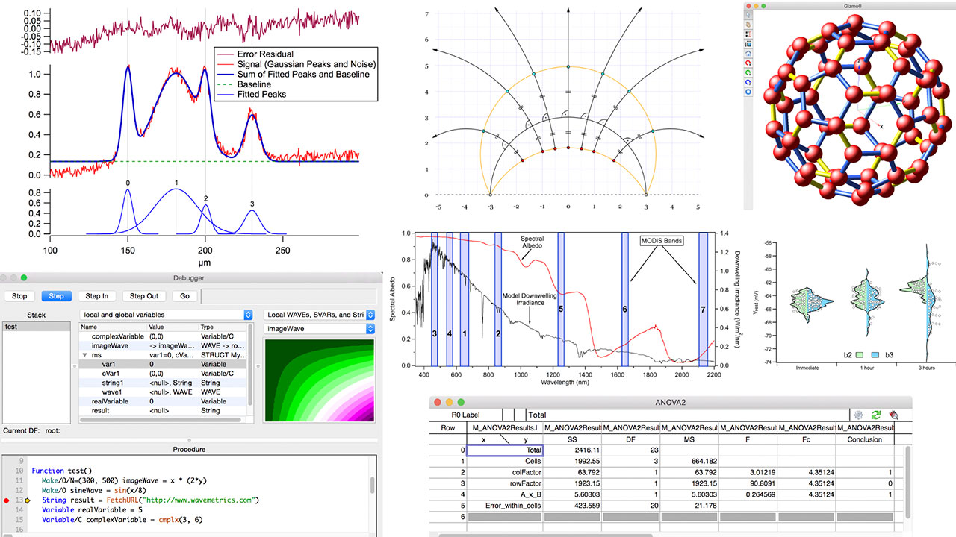Collapse the ms struct disclosure triangle
The width and height of the screenshot is (956, 537).
tap(84, 356)
